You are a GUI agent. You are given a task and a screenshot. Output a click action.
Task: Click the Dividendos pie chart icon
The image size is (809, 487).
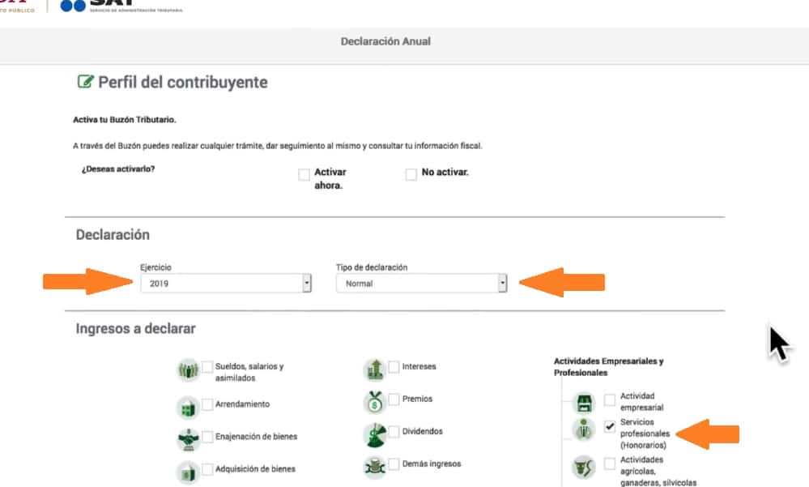pos(374,434)
